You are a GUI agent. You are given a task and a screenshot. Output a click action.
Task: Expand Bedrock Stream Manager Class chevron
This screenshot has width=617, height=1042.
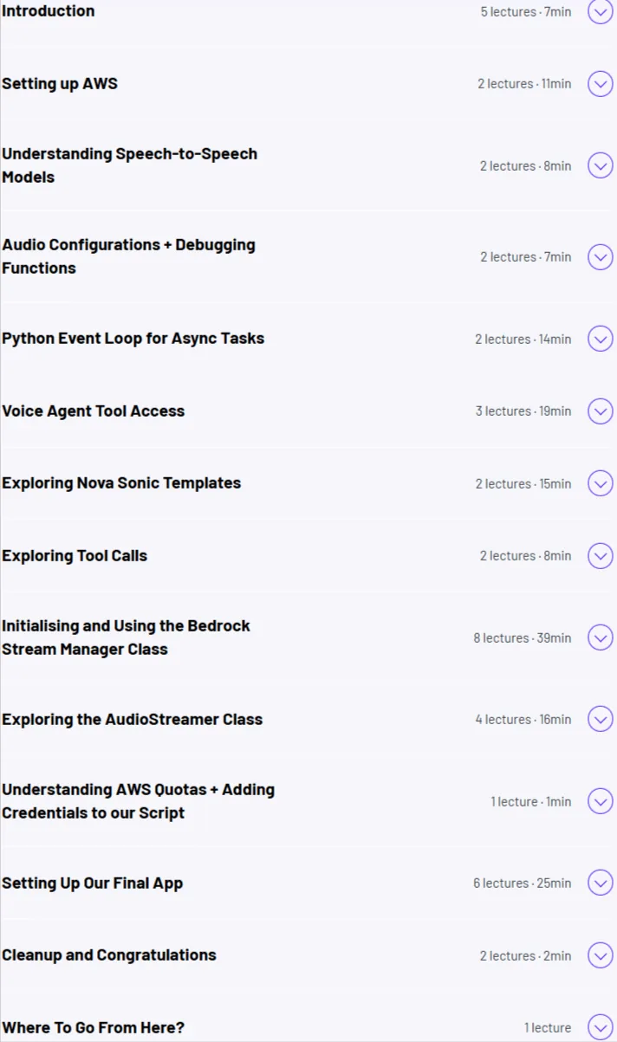click(601, 637)
